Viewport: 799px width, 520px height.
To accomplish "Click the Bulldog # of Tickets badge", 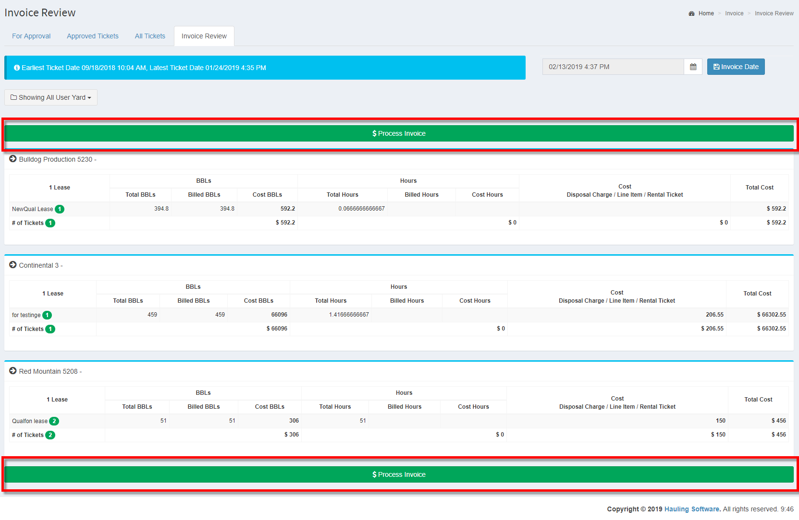I will pos(50,223).
